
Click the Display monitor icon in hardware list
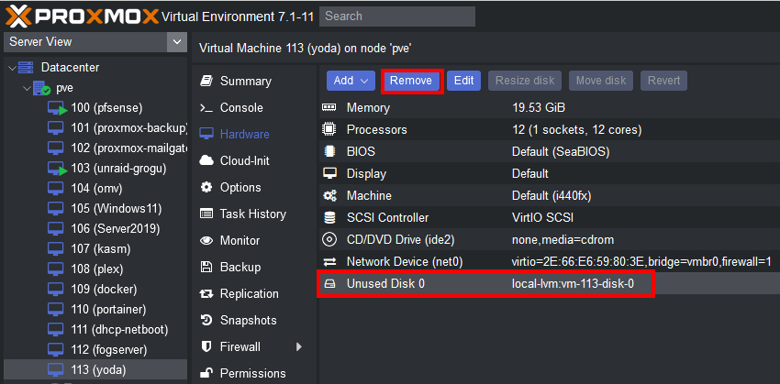[x=329, y=173]
